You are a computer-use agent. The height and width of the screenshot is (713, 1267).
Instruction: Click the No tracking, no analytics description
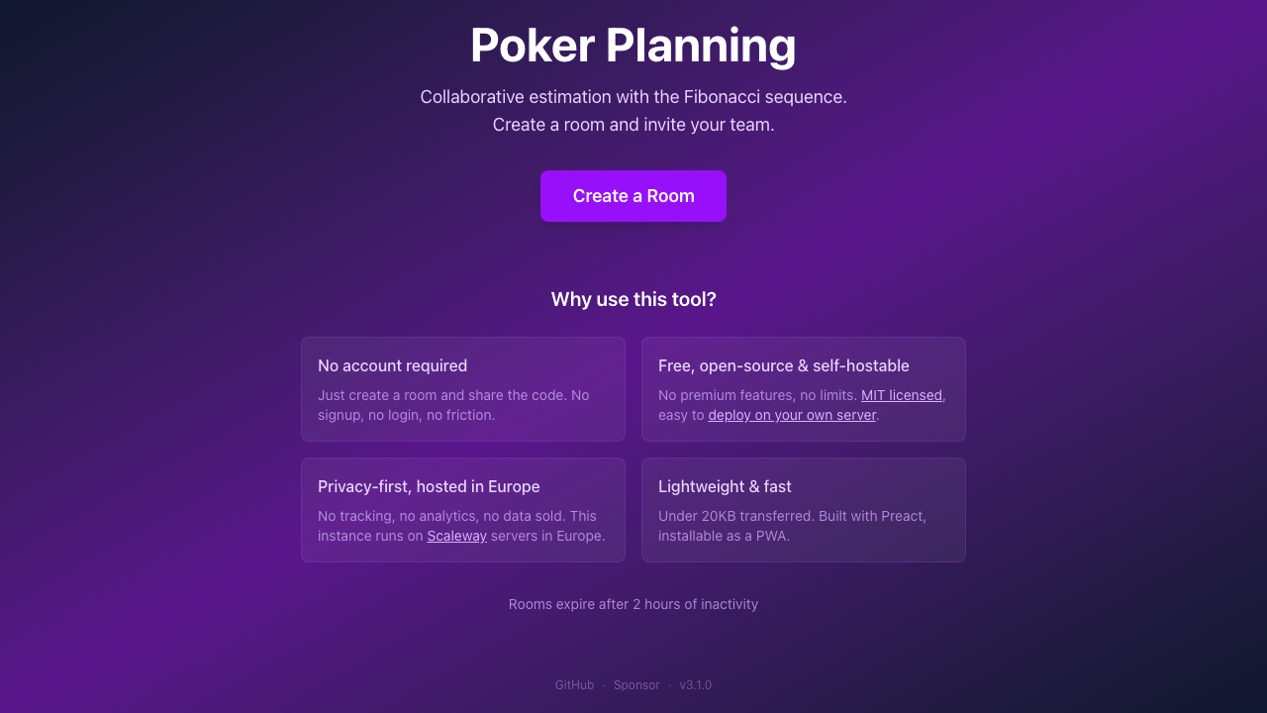456,516
